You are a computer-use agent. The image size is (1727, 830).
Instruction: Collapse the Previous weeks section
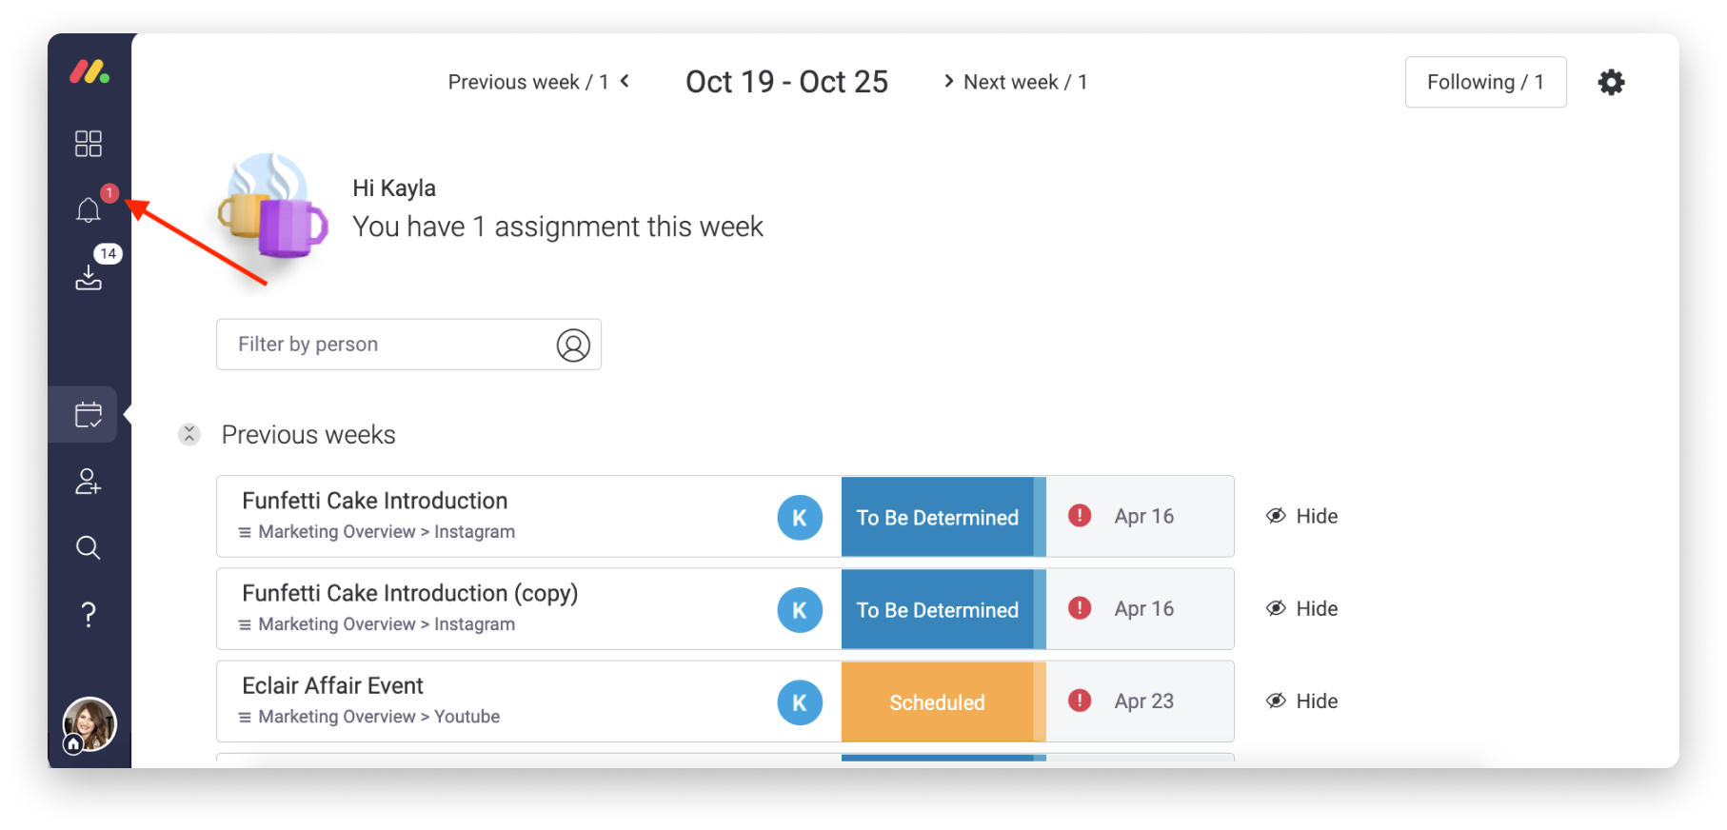tap(189, 434)
